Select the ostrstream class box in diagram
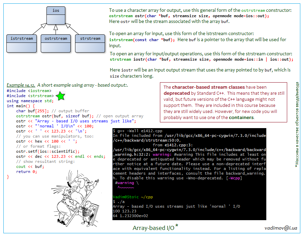The width and height of the screenshot is (303, 236). point(56,43)
